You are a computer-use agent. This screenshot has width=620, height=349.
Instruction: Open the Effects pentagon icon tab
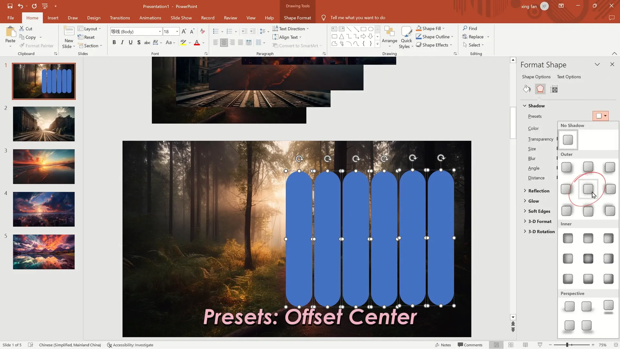point(540,89)
